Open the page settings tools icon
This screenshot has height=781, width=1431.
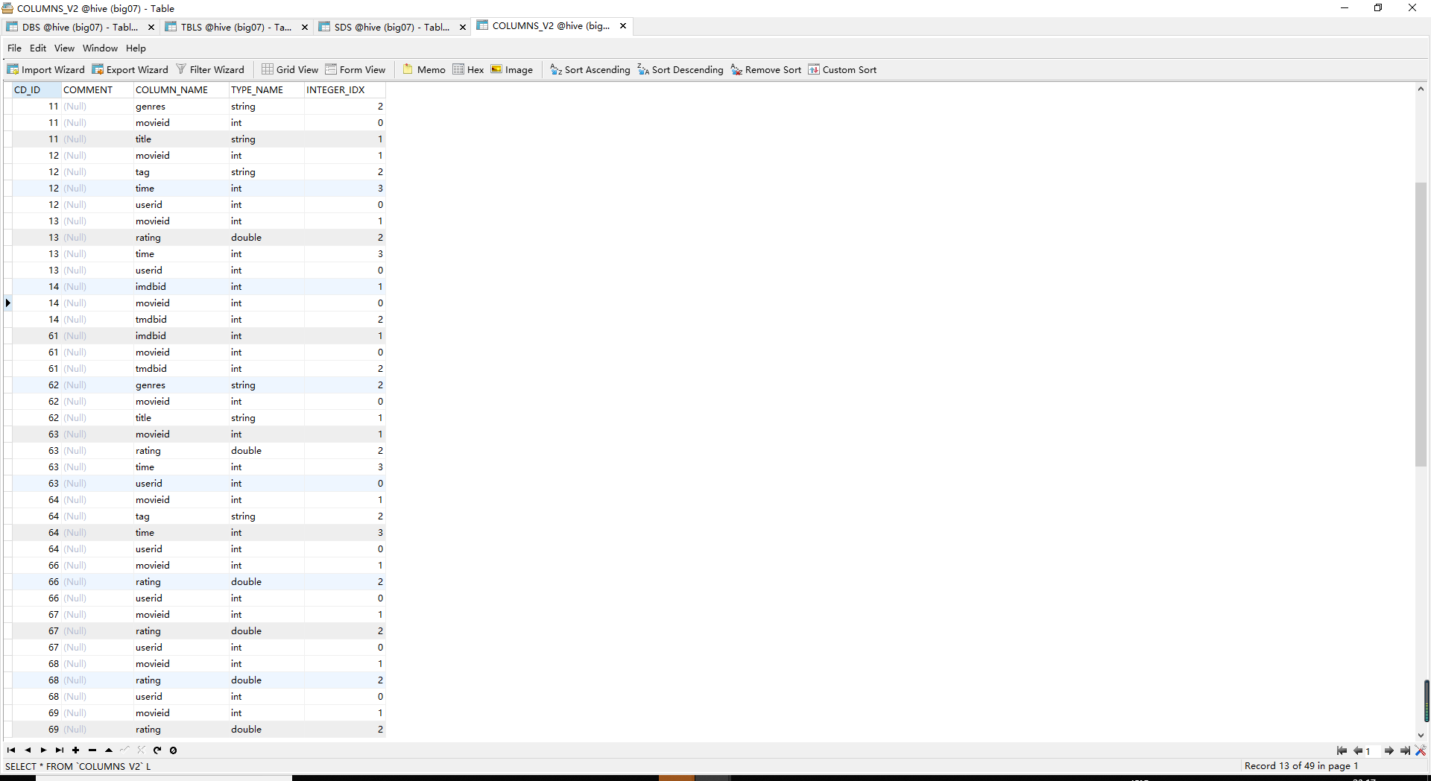click(1421, 751)
